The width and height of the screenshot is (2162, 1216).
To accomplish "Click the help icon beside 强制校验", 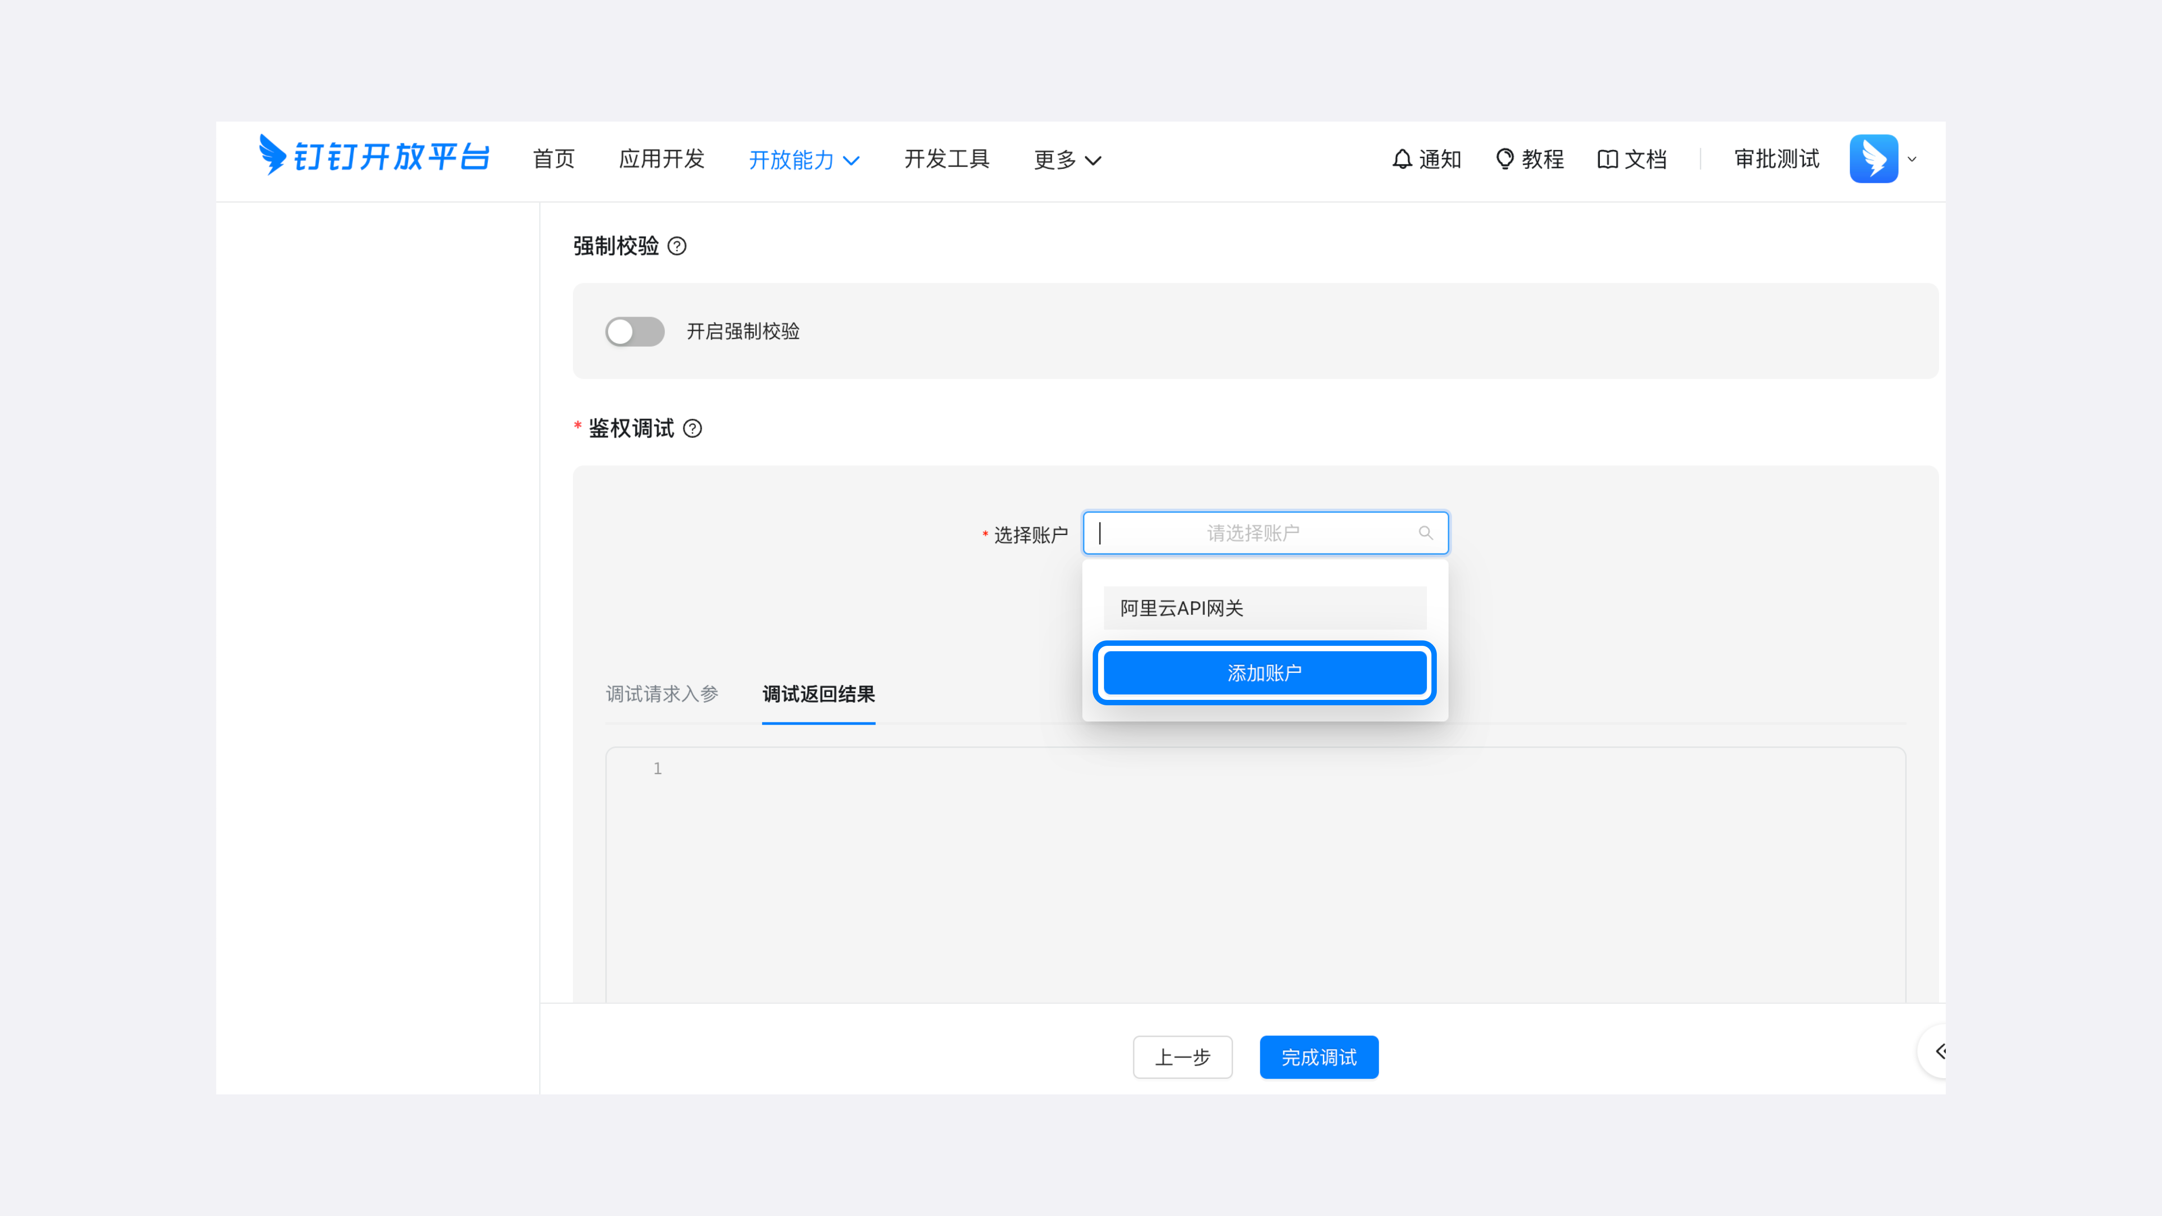I will (678, 246).
